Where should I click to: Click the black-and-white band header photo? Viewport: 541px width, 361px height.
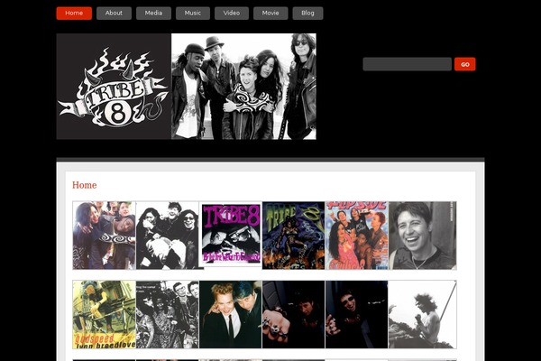[243, 87]
